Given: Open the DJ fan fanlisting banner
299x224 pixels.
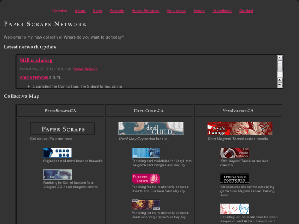Looking at the screenshot, I should [58, 174].
